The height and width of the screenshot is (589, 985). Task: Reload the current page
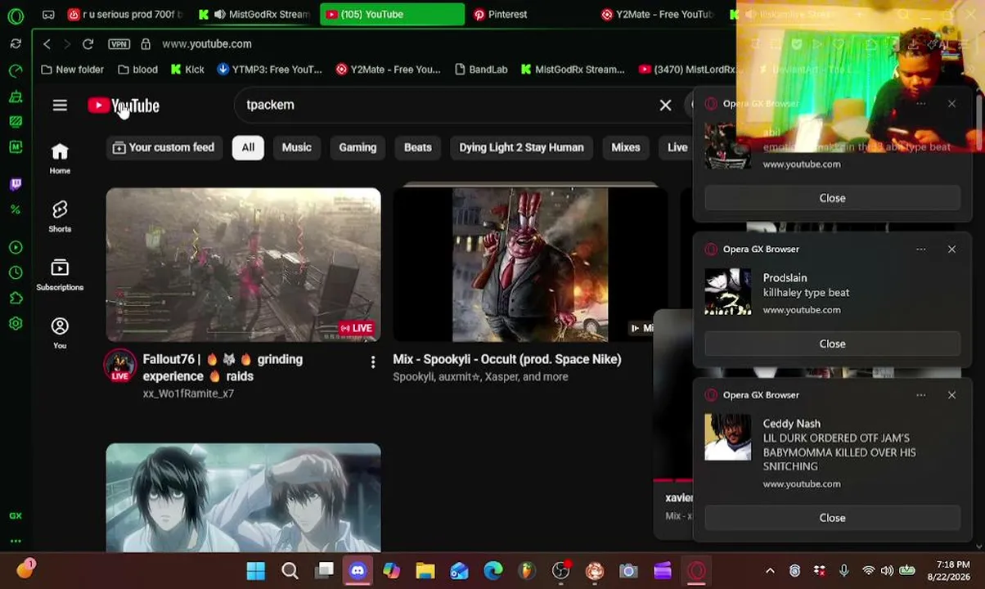[88, 44]
